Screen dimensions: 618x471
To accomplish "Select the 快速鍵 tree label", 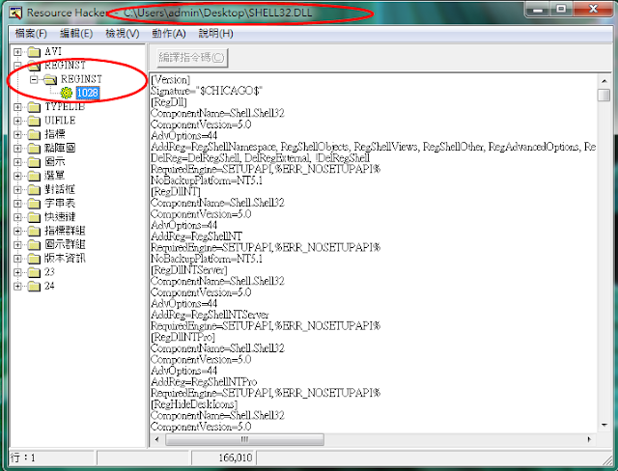I will pos(60,217).
